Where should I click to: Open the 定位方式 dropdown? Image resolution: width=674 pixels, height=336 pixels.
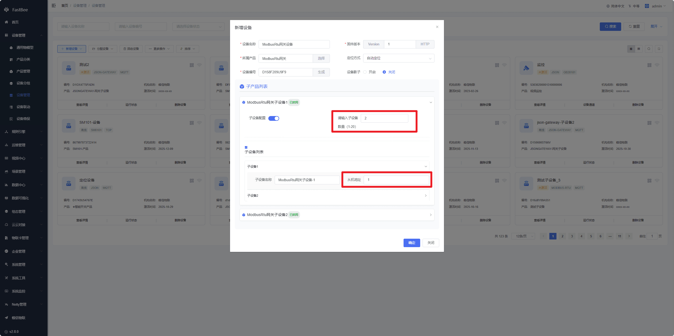[x=399, y=58]
